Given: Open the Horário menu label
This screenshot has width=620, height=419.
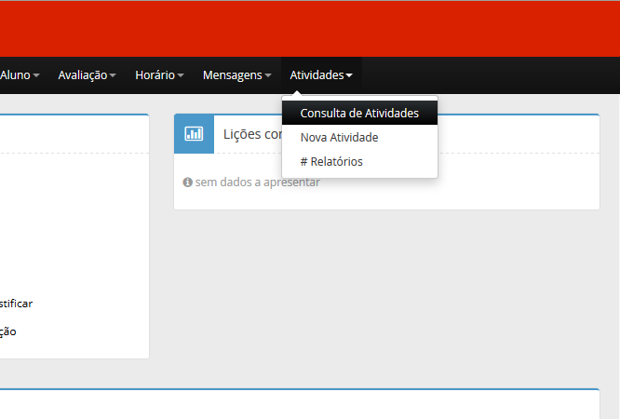Looking at the screenshot, I should [155, 74].
